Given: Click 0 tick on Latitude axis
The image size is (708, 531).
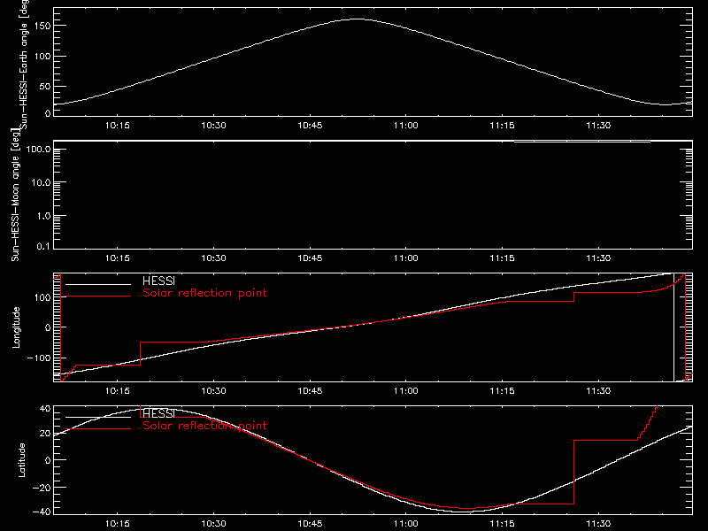Looking at the screenshot, I should 48,460.
